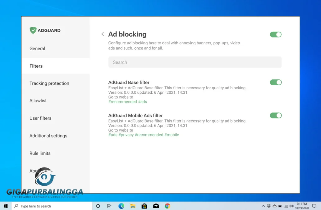Launch Microsoft Edge from the taskbar
The image size is (321, 210).
pyautogui.click(x=121, y=206)
